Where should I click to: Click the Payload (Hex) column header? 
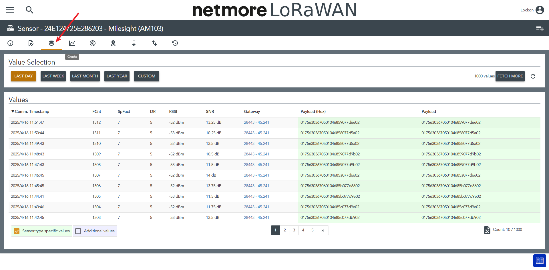click(x=313, y=111)
